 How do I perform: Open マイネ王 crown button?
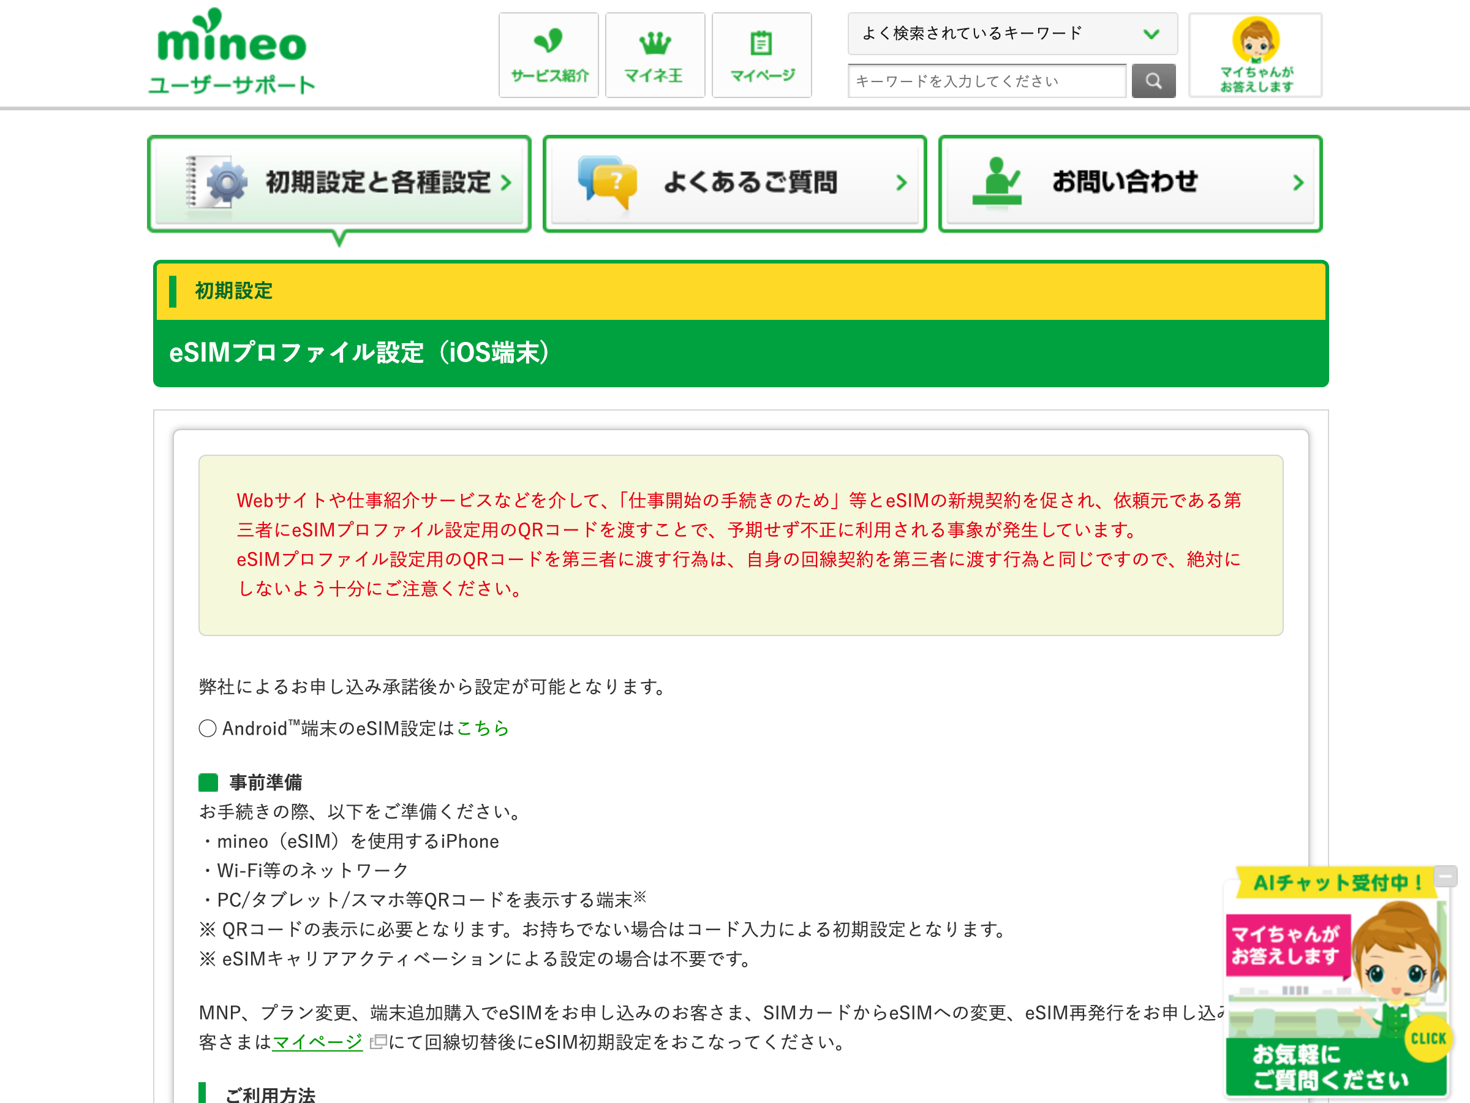[655, 55]
